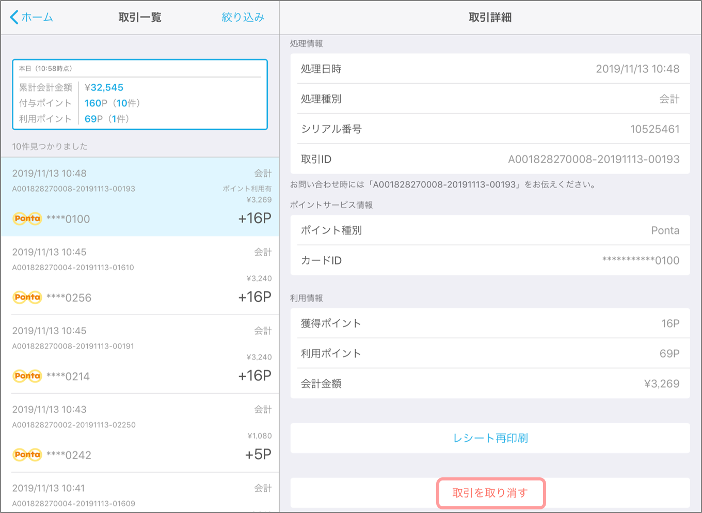Tap レシート再印刷 button
Image resolution: width=702 pixels, height=513 pixels.
[490, 438]
